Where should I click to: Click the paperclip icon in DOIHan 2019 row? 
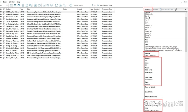(4, 12)
